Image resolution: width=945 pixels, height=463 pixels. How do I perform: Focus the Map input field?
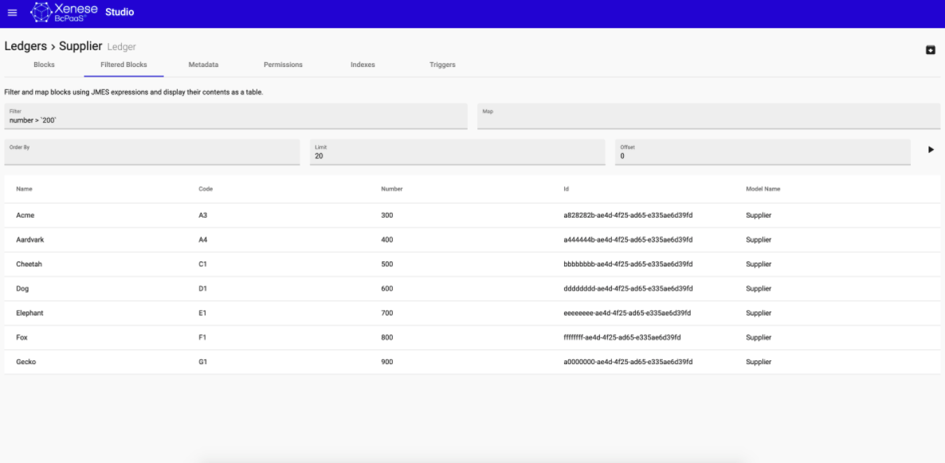[x=709, y=116]
